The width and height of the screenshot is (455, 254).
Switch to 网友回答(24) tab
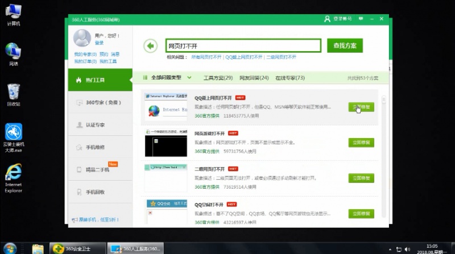254,78
